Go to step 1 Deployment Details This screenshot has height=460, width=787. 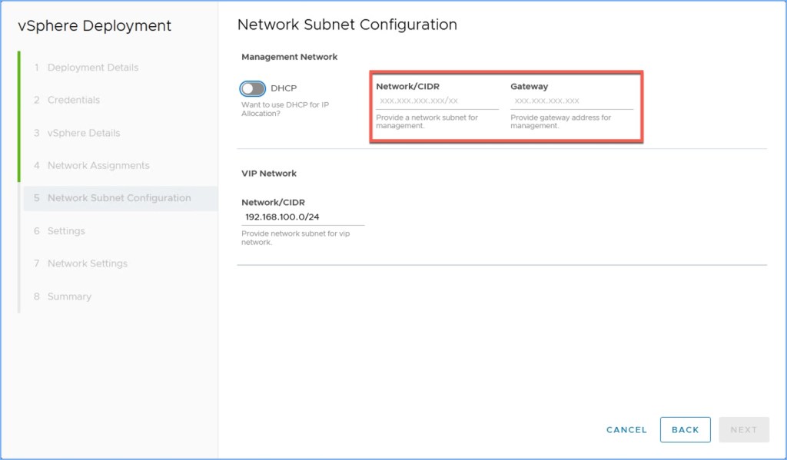pyautogui.click(x=92, y=68)
